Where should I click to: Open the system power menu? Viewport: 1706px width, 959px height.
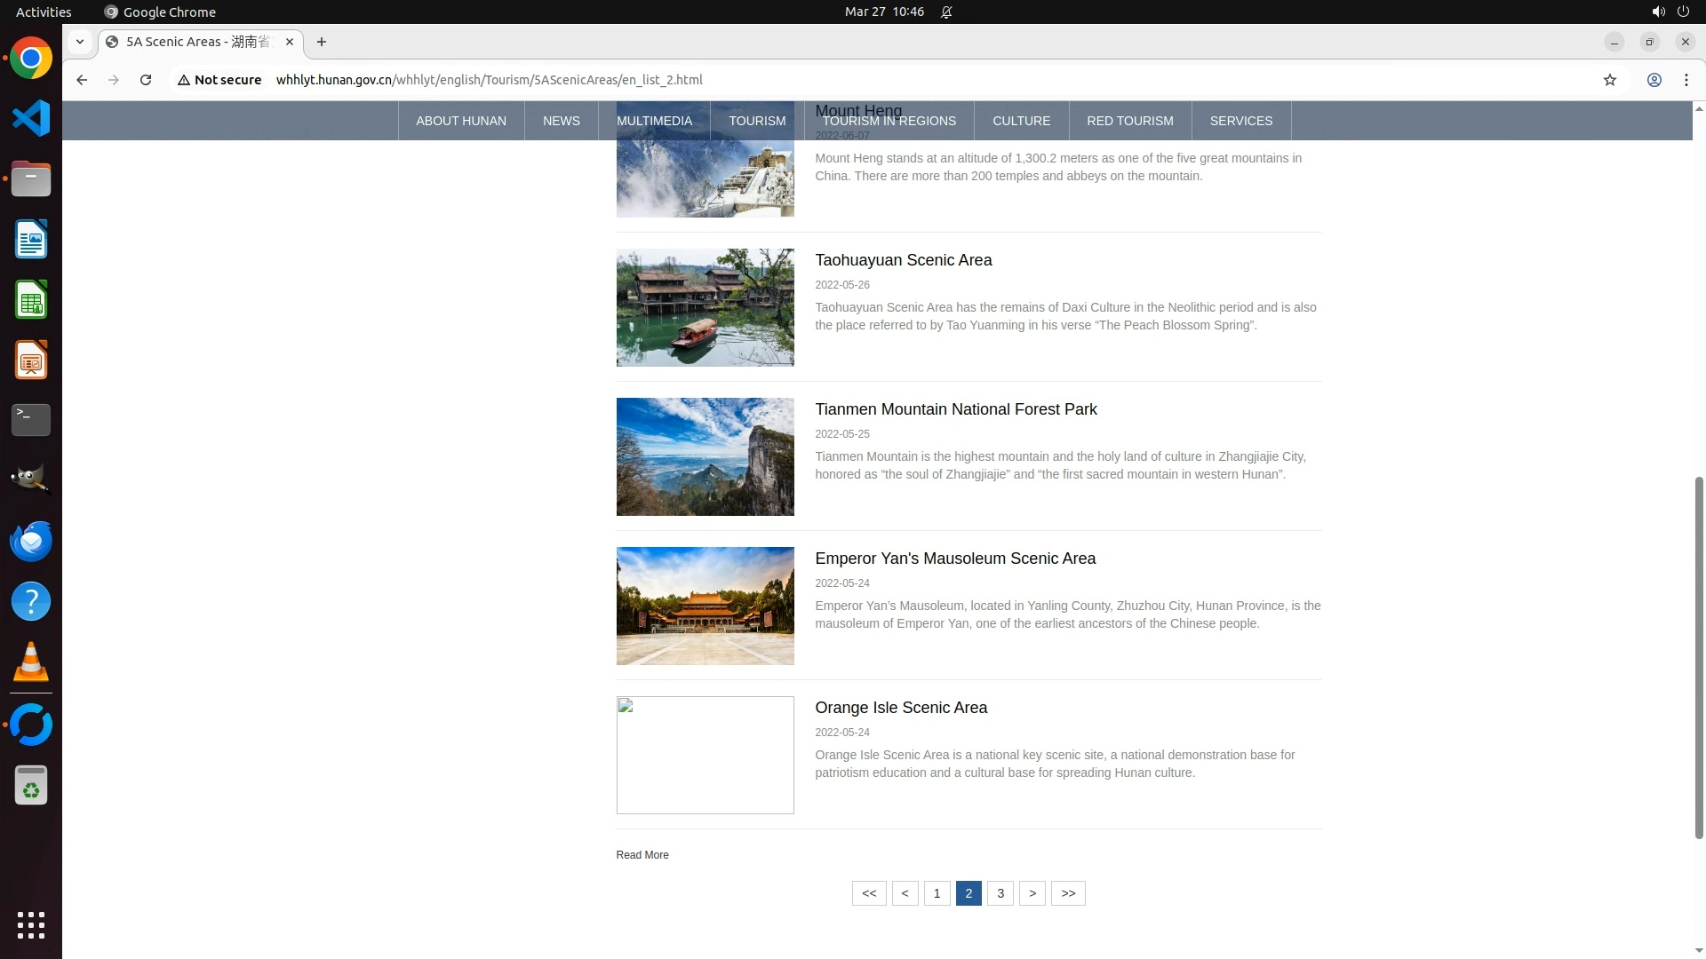pyautogui.click(x=1683, y=12)
